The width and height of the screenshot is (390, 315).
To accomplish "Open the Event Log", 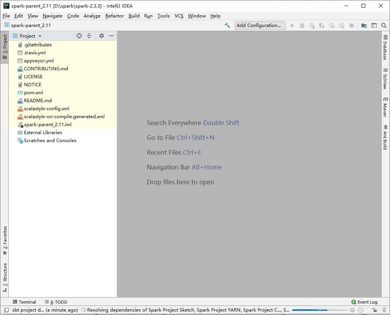I will coord(365,302).
